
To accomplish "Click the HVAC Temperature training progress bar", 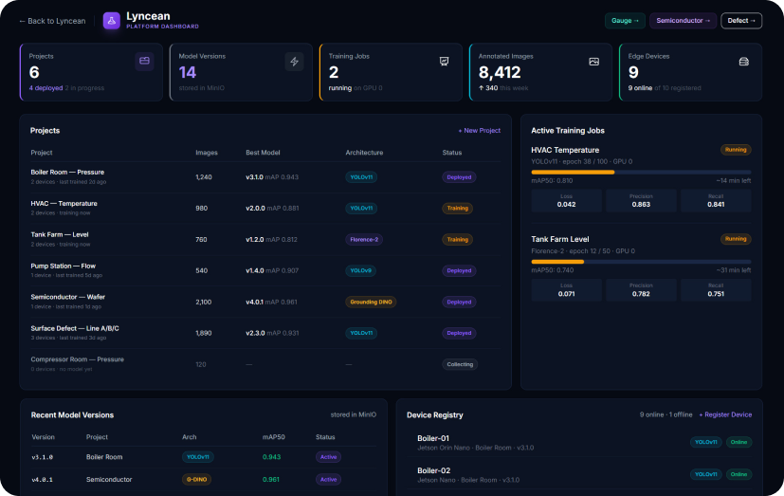I will [x=641, y=172].
